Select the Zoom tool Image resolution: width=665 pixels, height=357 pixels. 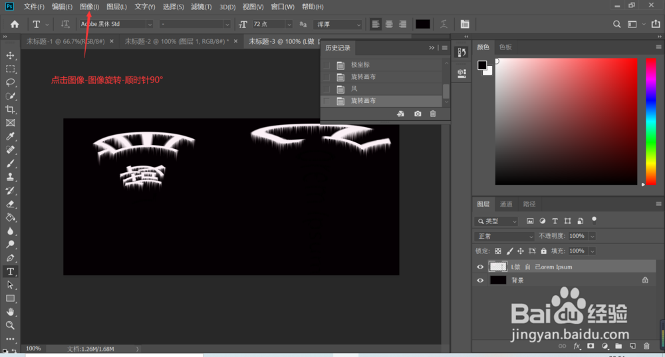pyautogui.click(x=10, y=326)
